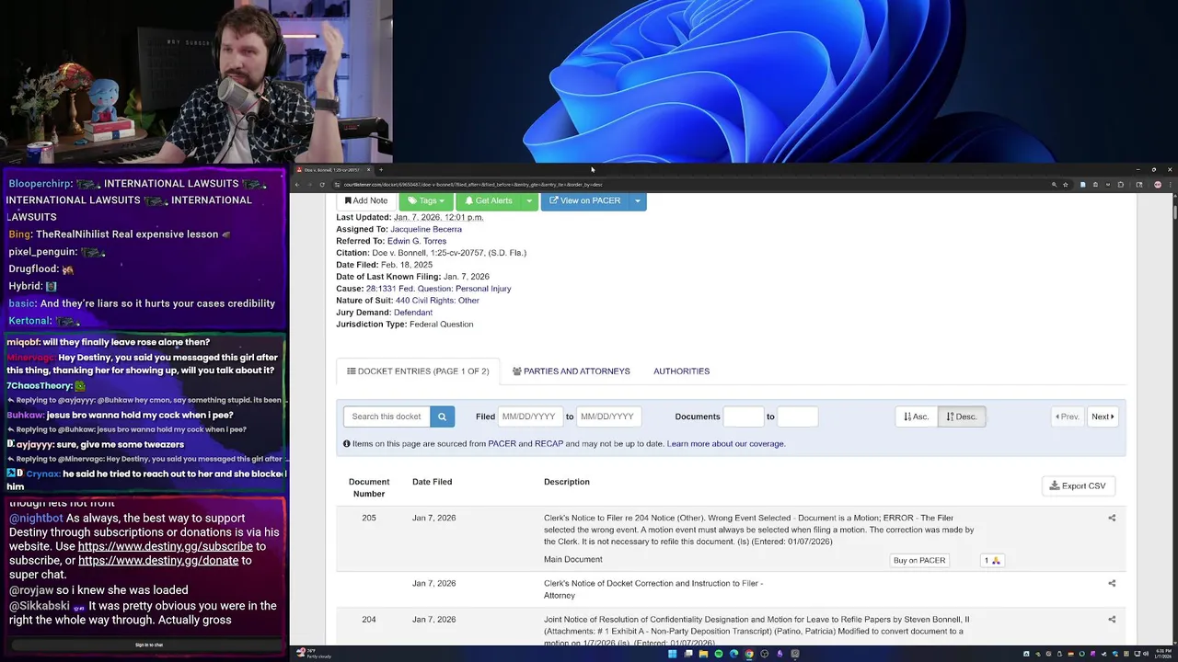This screenshot has width=1178, height=662.
Task: Open View on PACER link
Action: [x=585, y=200]
